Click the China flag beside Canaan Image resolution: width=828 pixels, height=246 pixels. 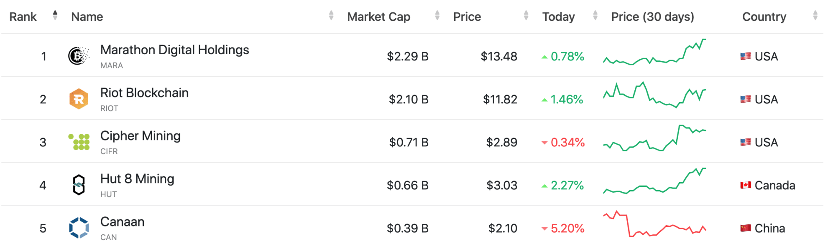click(745, 228)
